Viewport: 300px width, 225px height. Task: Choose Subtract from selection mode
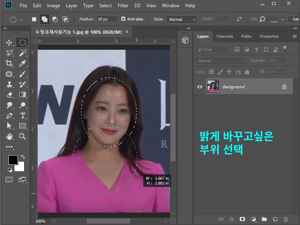click(55, 19)
